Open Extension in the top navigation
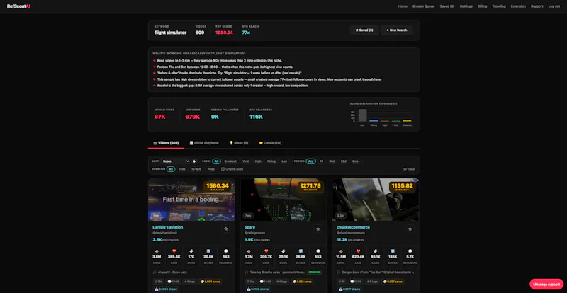This screenshot has height=293, width=567. tap(518, 6)
